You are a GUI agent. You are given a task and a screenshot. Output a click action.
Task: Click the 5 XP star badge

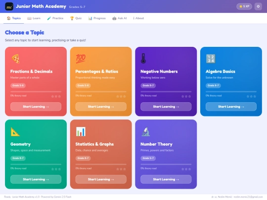point(244,6)
